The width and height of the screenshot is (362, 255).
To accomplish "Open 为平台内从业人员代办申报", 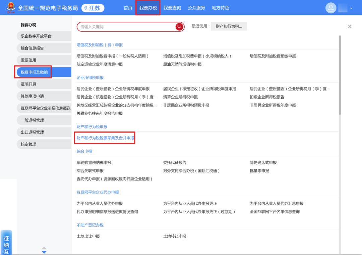I will (x=100, y=204).
